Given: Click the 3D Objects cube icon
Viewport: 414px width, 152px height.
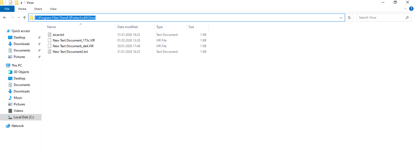Looking at the screenshot, I should tap(10, 72).
